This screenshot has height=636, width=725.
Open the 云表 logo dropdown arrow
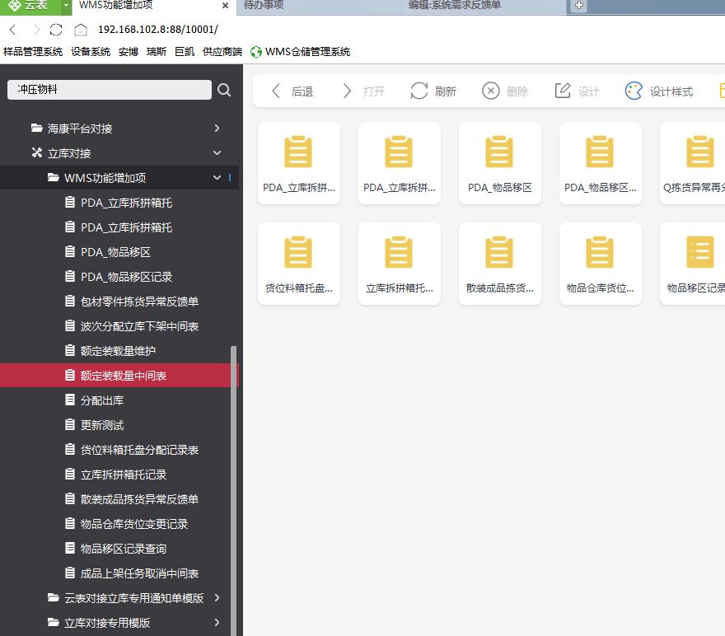coord(66,6)
